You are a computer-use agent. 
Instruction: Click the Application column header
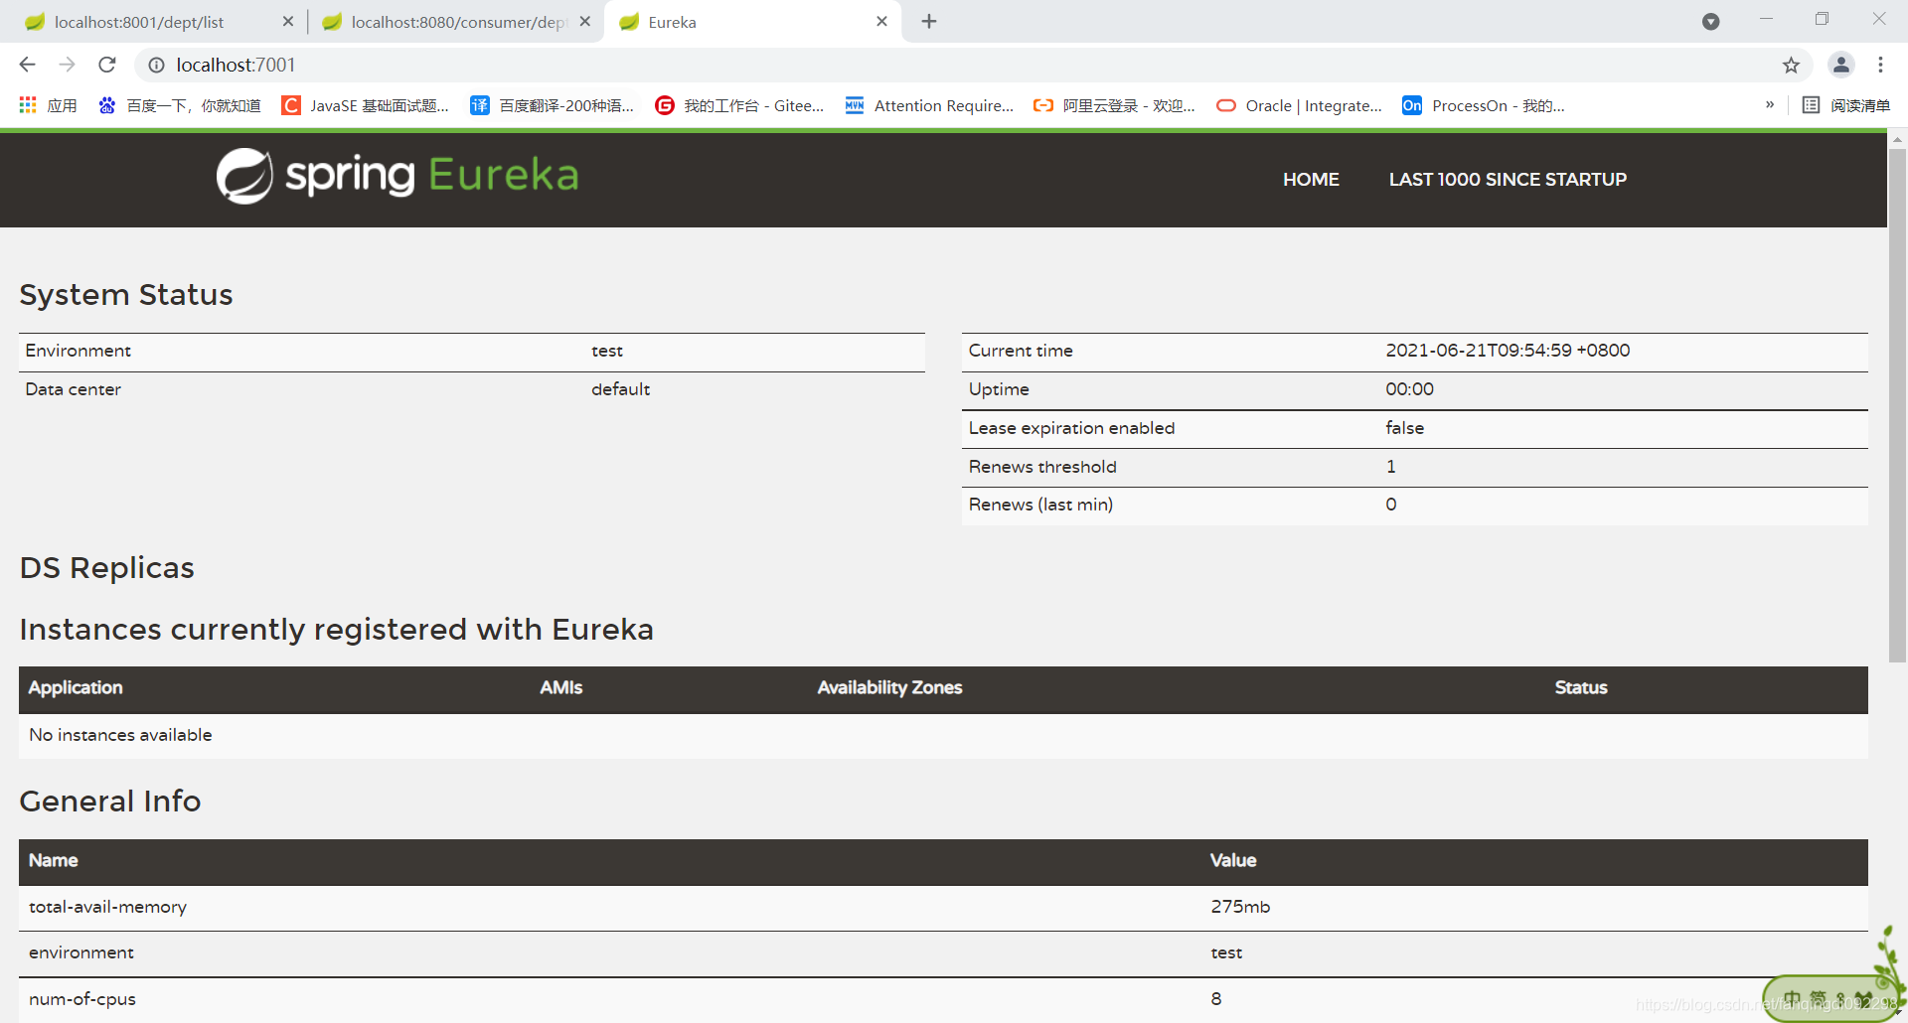pyautogui.click(x=76, y=687)
